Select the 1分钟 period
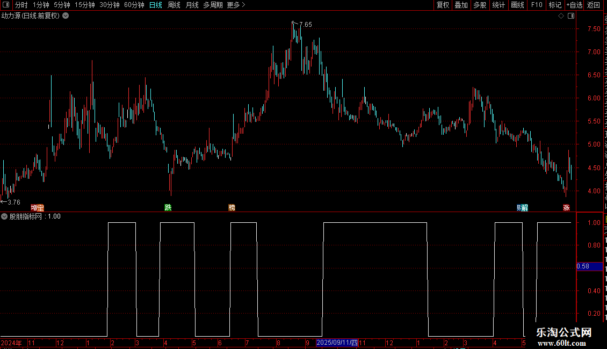 [x=41, y=5]
